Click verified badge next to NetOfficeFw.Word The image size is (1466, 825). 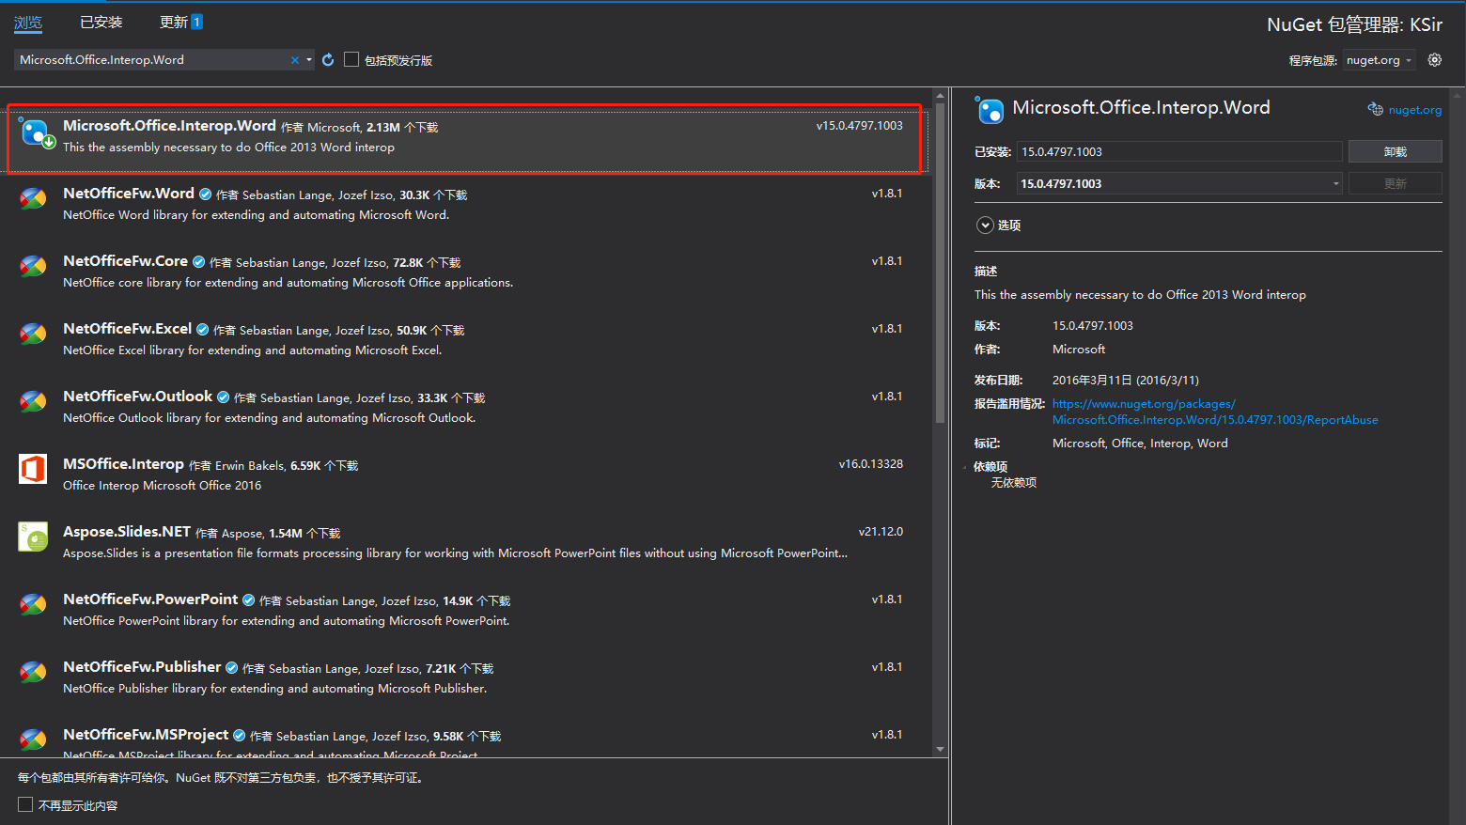tap(205, 195)
